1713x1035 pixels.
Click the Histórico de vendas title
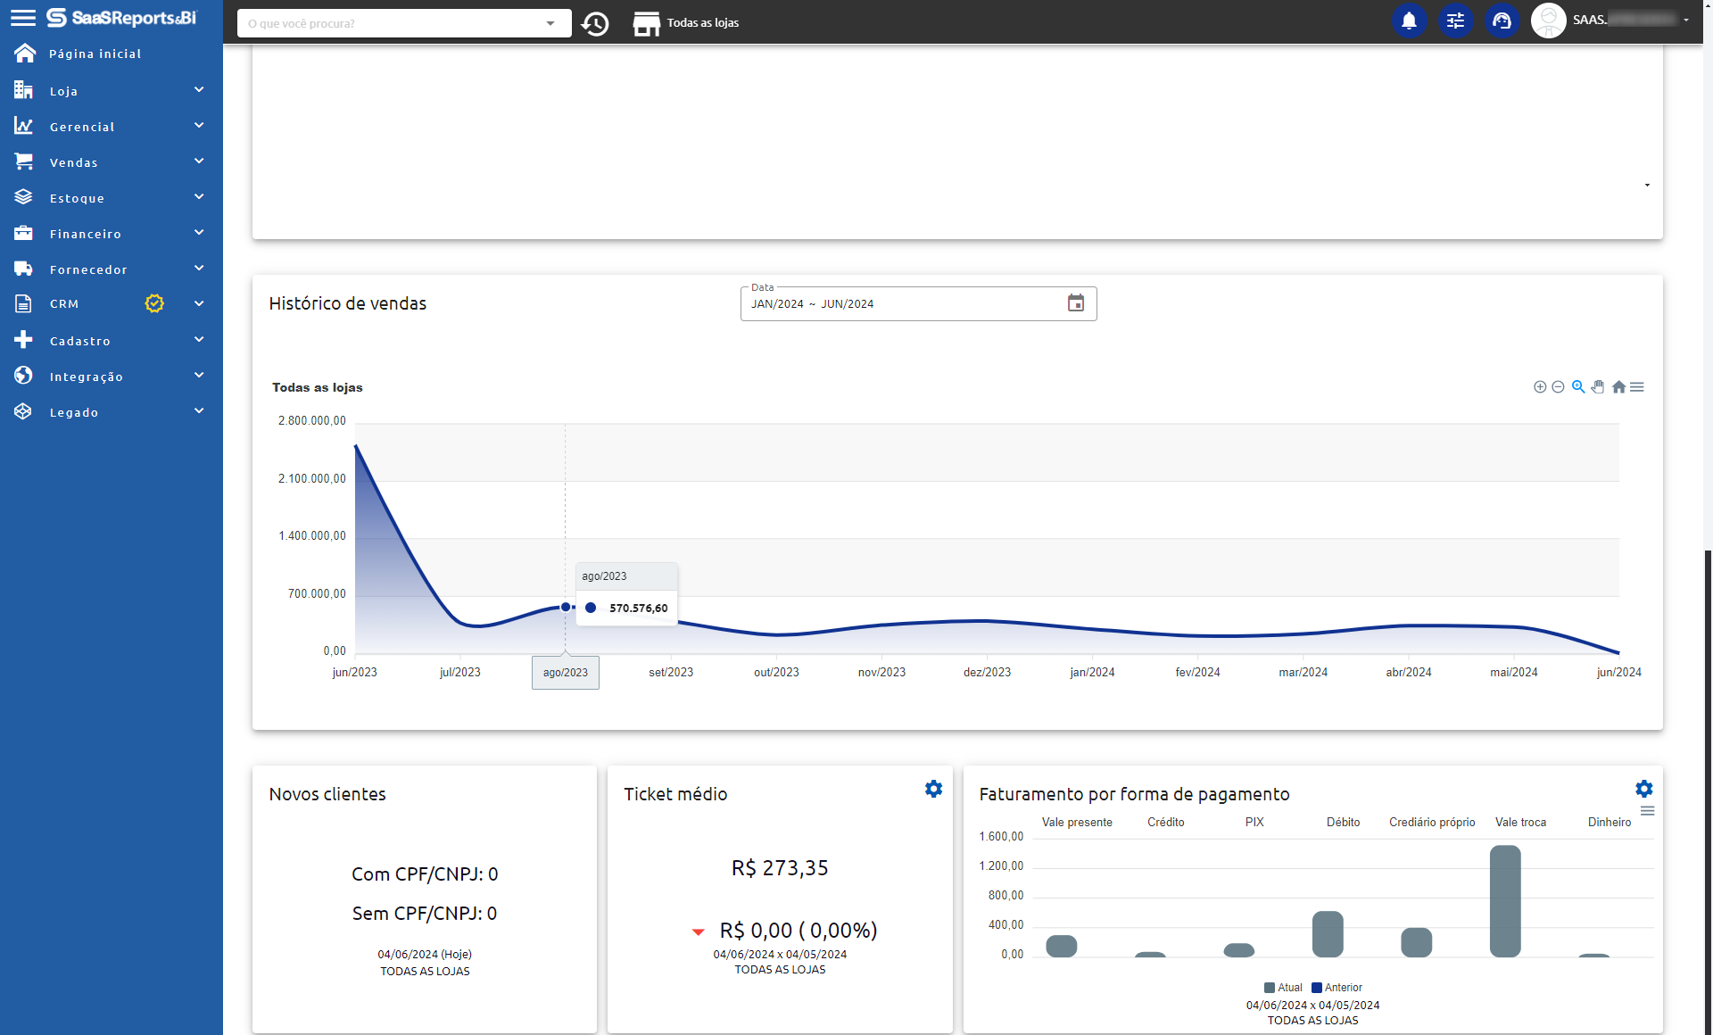pyautogui.click(x=348, y=303)
